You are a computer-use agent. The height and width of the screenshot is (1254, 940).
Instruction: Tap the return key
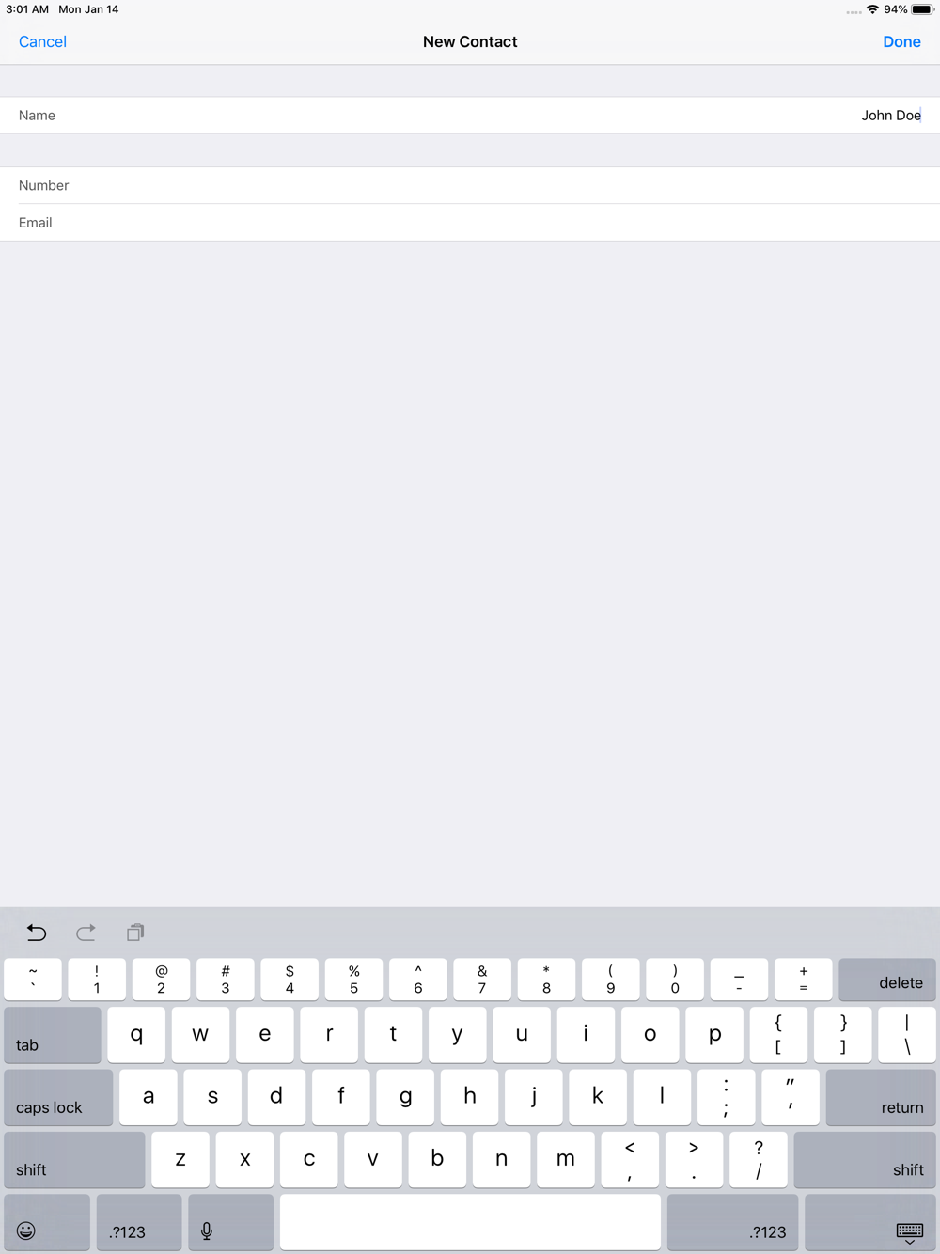pyautogui.click(x=881, y=1097)
